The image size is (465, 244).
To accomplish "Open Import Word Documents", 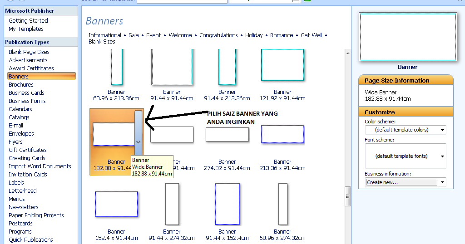I will point(40,166).
